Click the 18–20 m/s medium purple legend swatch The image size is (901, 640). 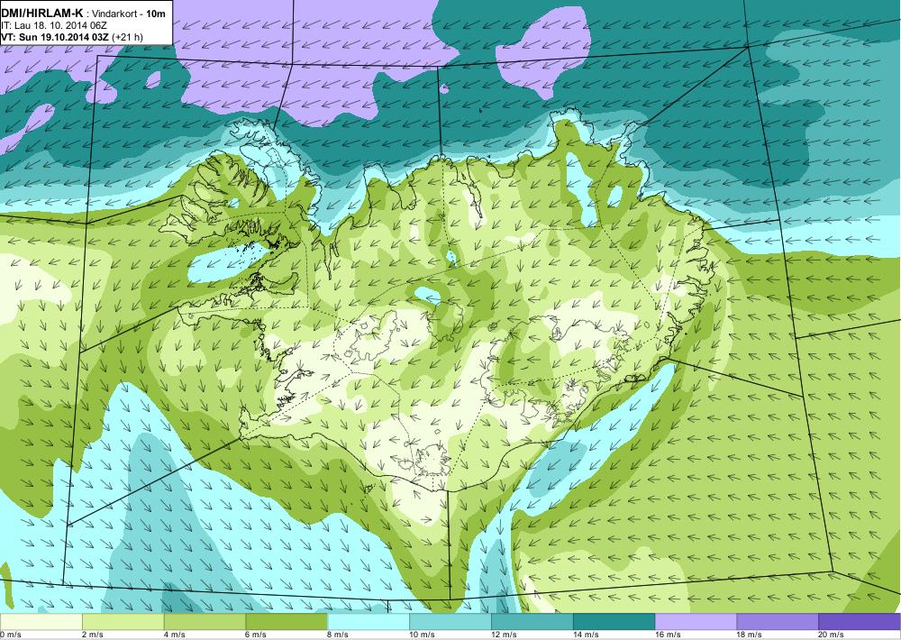(778, 622)
